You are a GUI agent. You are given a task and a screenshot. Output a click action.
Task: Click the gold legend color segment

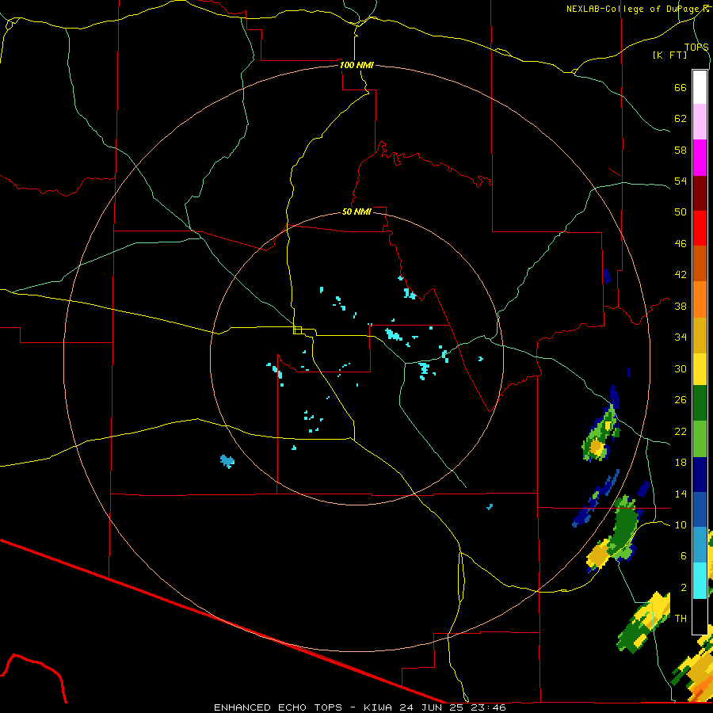[700, 336]
